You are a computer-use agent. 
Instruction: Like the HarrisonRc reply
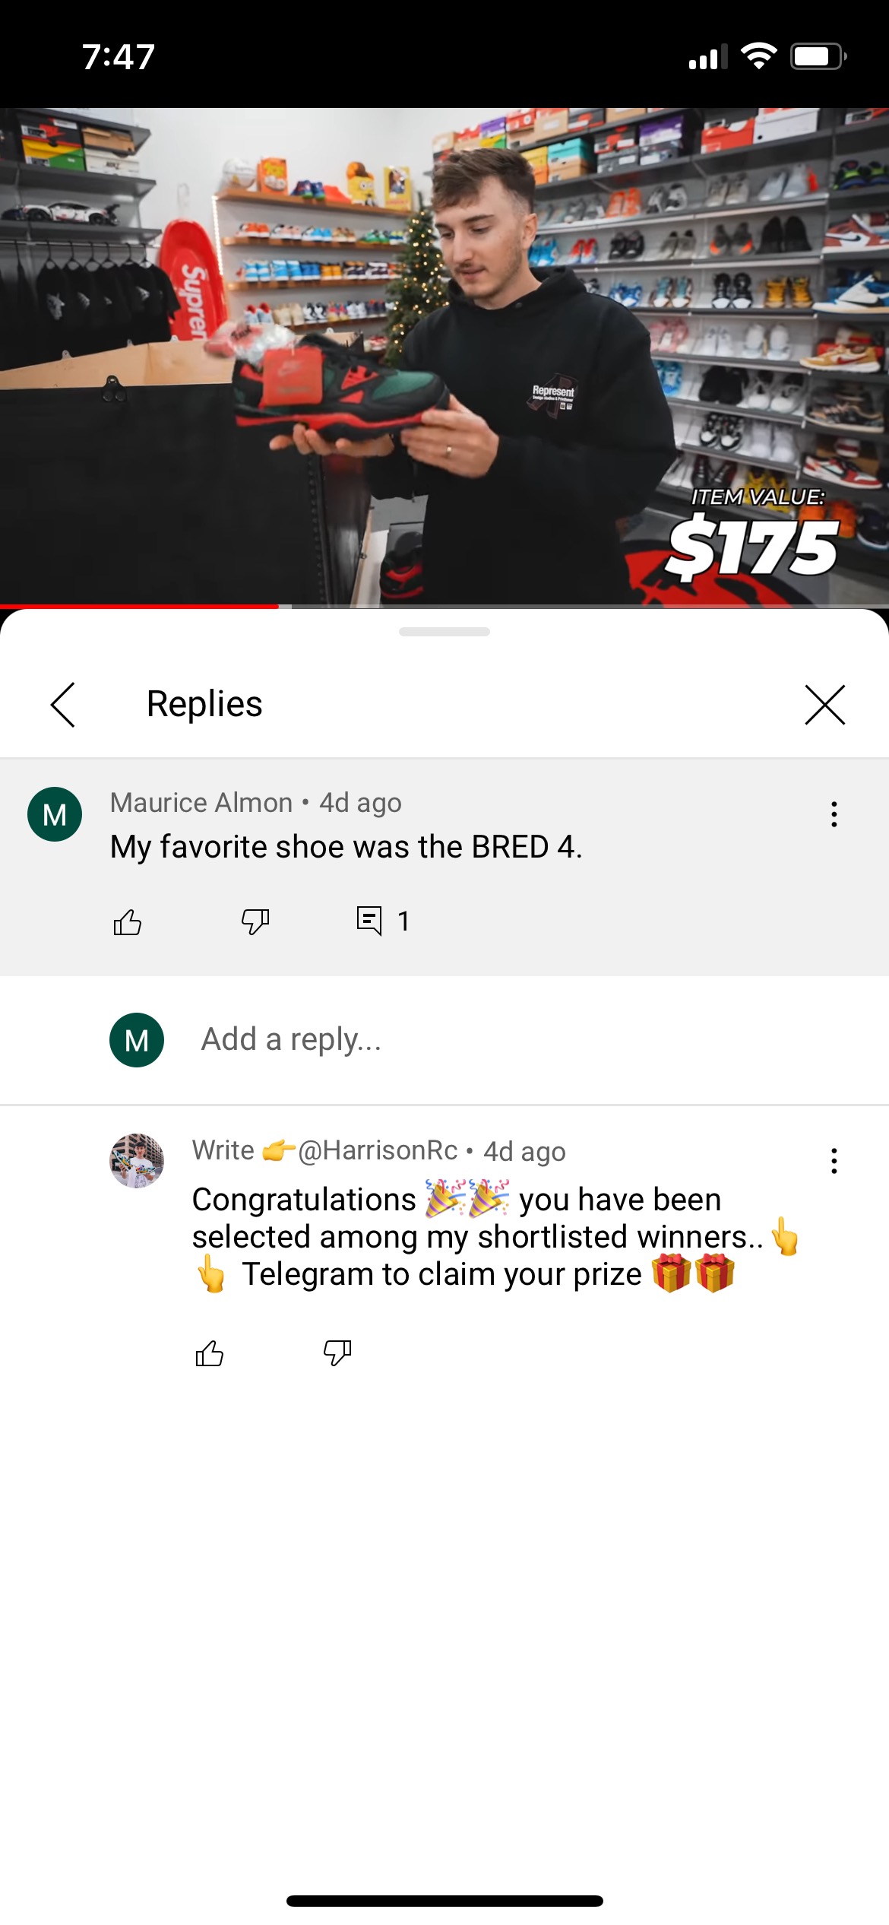(x=210, y=1353)
